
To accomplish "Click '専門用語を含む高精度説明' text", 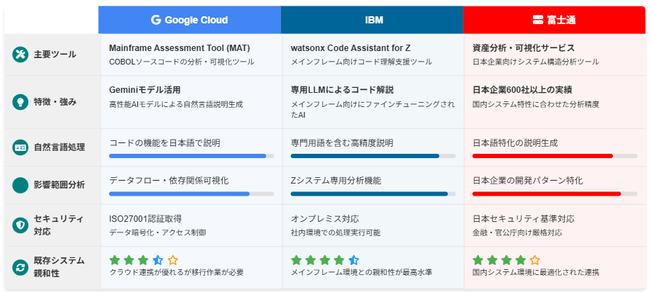I will pyautogui.click(x=342, y=143).
